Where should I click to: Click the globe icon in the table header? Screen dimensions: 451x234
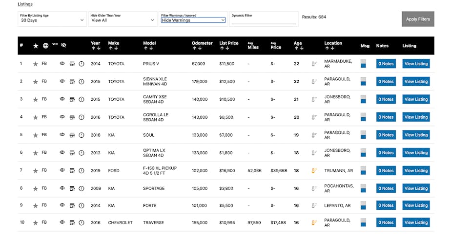click(x=45, y=46)
